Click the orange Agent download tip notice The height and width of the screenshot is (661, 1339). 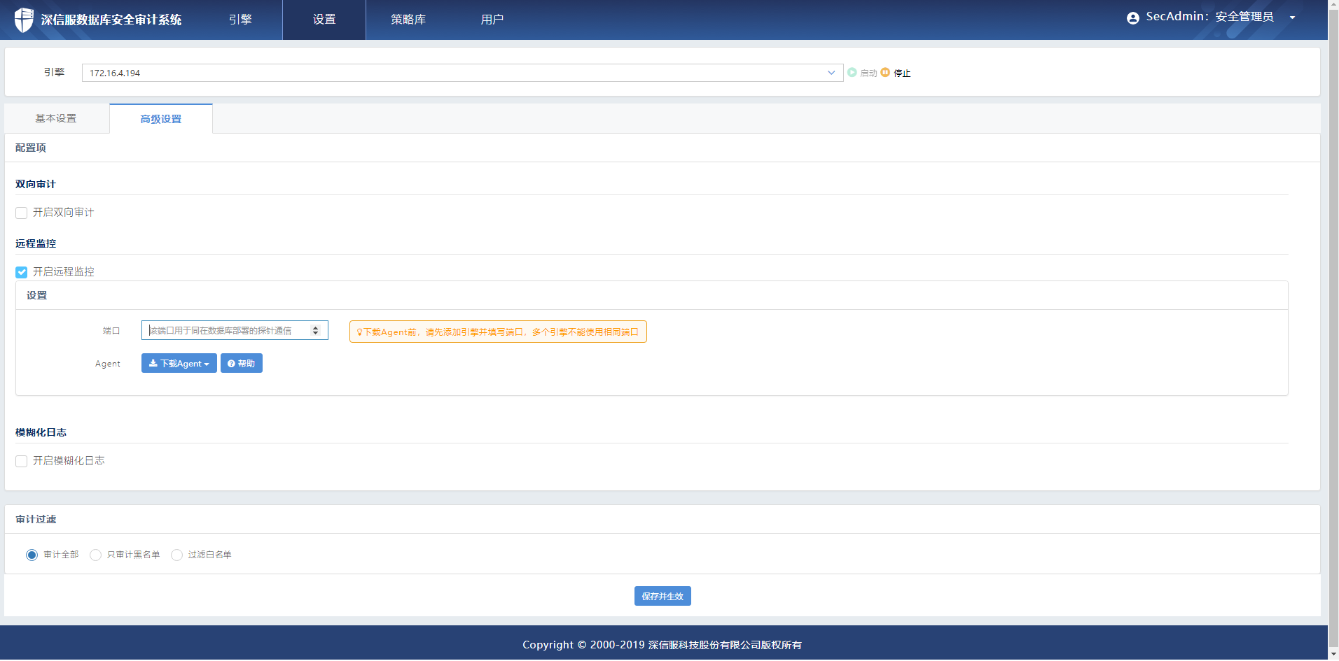[x=497, y=332]
